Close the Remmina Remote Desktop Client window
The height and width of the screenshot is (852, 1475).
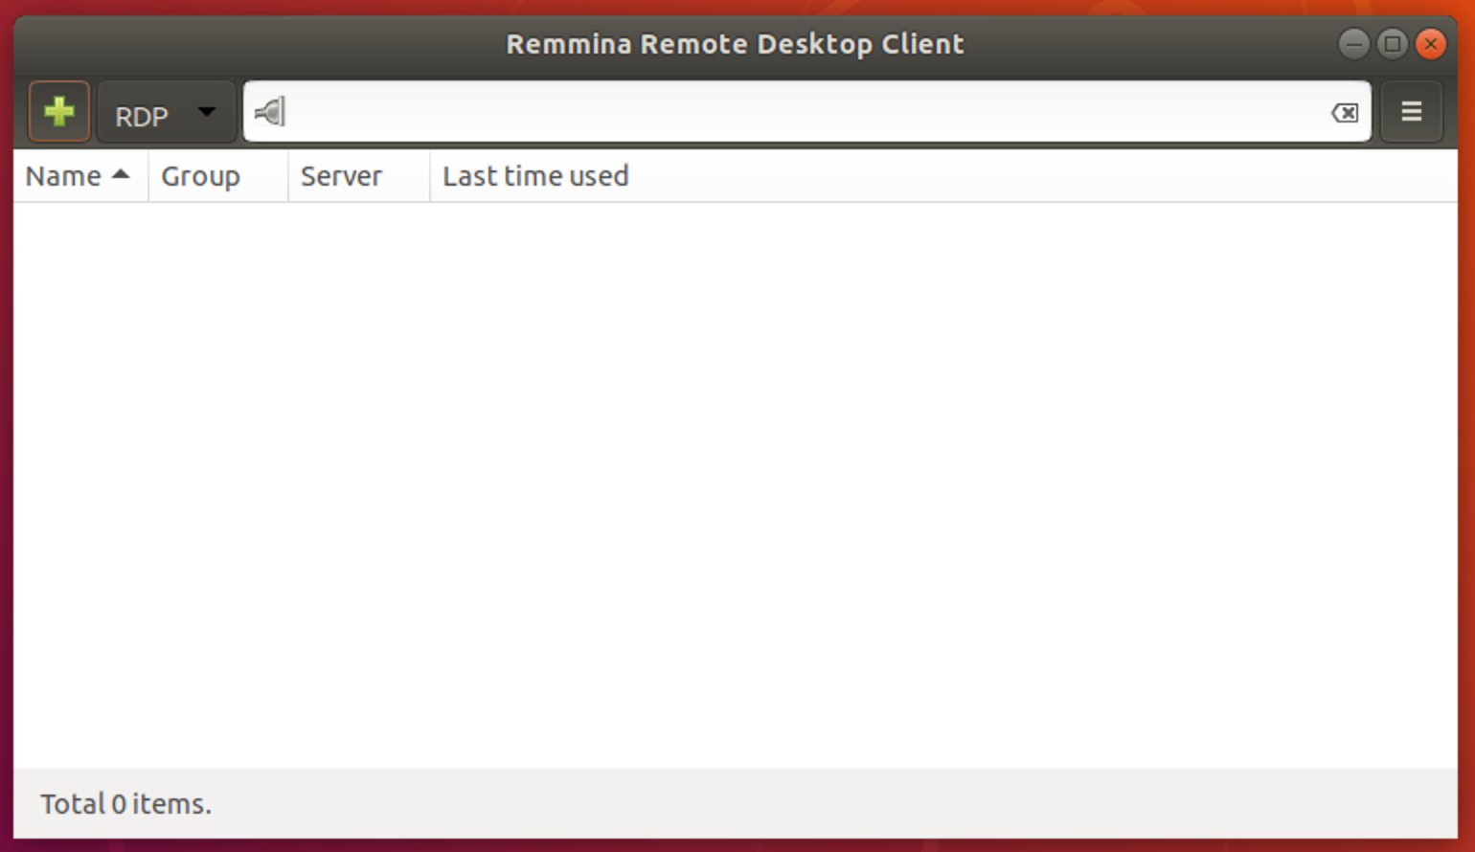click(1431, 44)
